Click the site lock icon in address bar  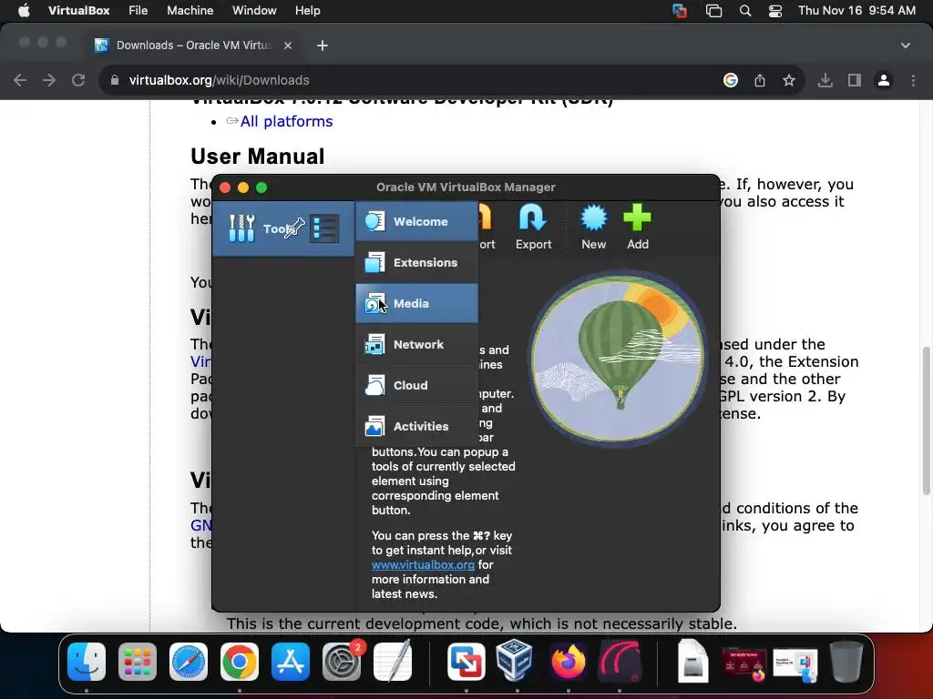pyautogui.click(x=115, y=80)
